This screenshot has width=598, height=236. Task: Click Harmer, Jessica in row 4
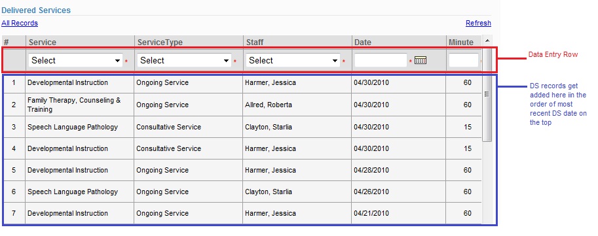click(x=271, y=148)
